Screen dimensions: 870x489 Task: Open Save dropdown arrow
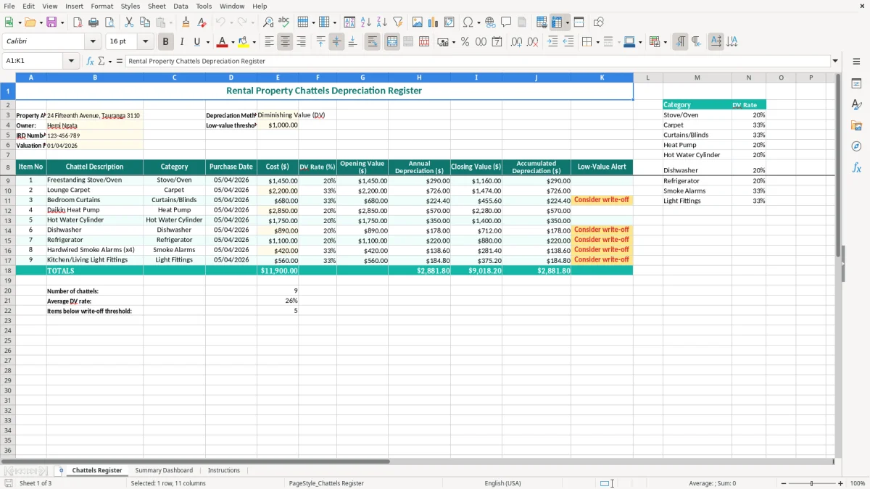62,22
